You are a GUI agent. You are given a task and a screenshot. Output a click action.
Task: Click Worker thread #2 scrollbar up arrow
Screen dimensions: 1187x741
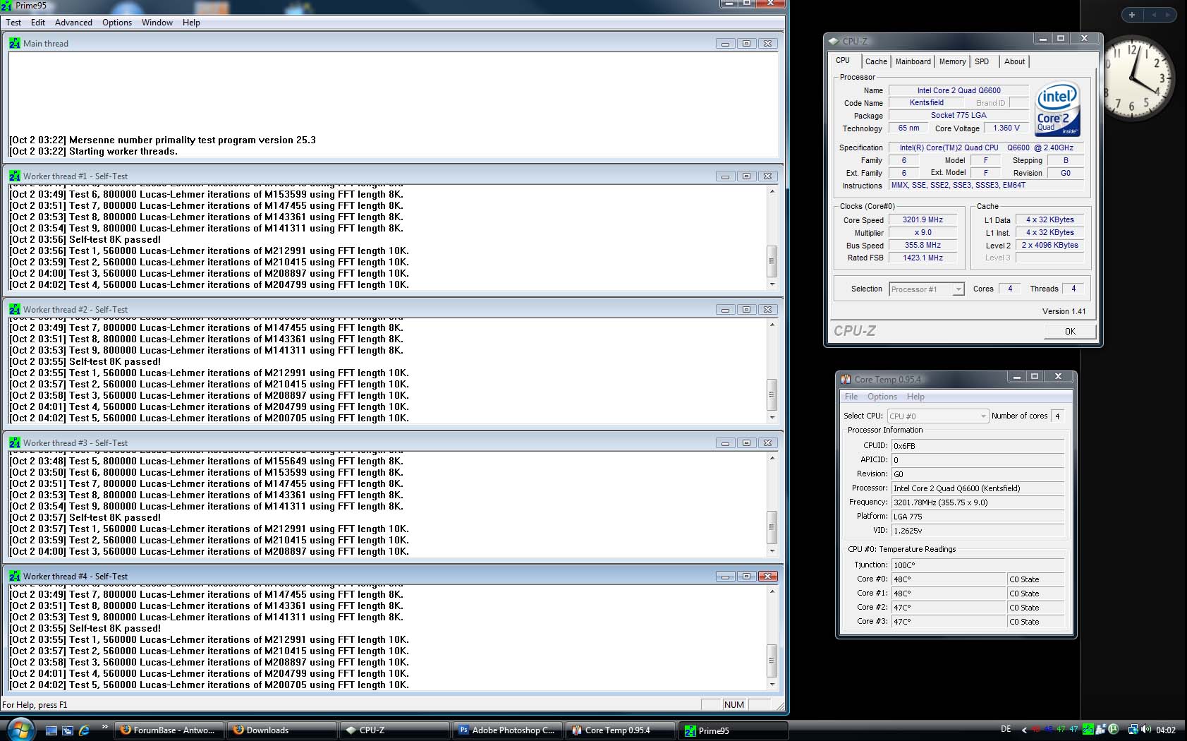(x=772, y=325)
